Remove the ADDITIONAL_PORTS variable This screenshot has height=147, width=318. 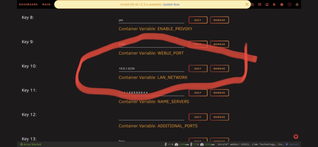coord(219,117)
